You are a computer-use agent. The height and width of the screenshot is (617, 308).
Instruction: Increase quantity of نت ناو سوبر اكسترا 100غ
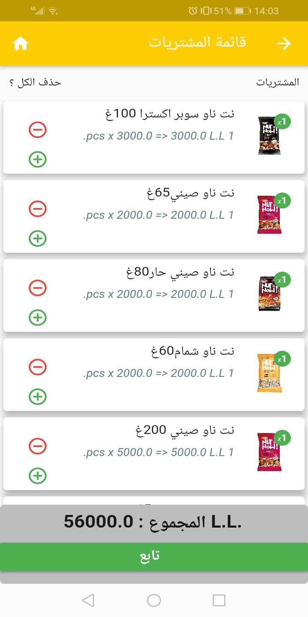[x=38, y=159]
